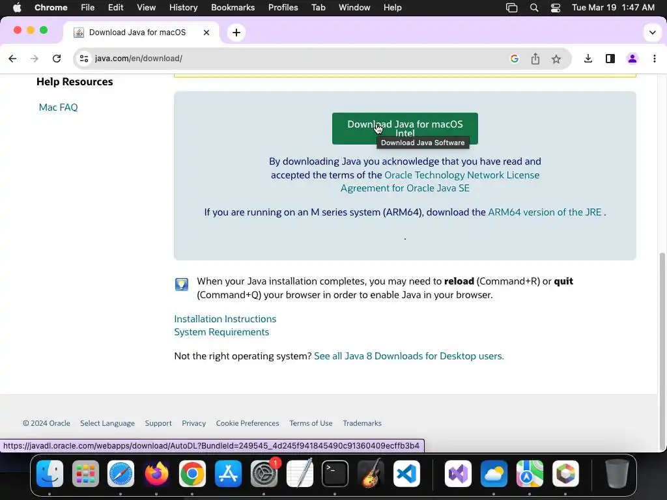Open System Requirements link
This screenshot has height=500, width=667.
click(221, 332)
